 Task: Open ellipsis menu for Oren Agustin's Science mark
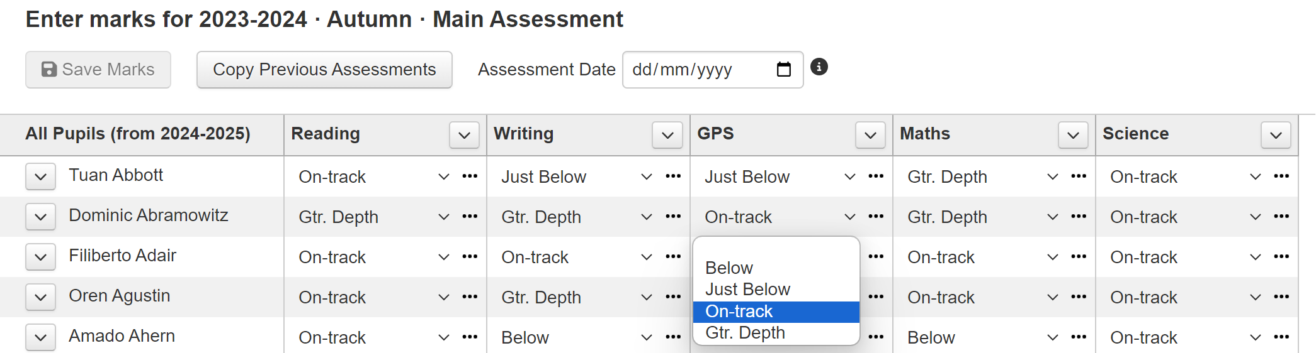click(x=1281, y=296)
